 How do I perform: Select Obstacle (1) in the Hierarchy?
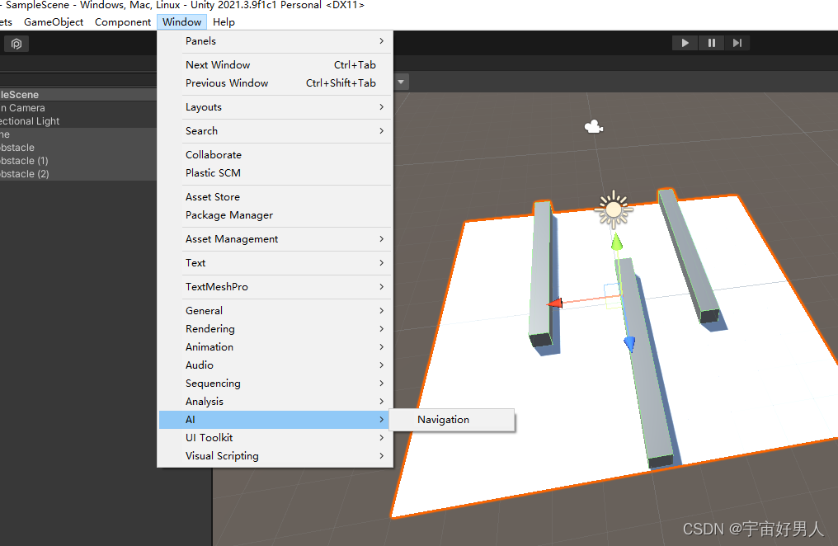[x=25, y=161]
